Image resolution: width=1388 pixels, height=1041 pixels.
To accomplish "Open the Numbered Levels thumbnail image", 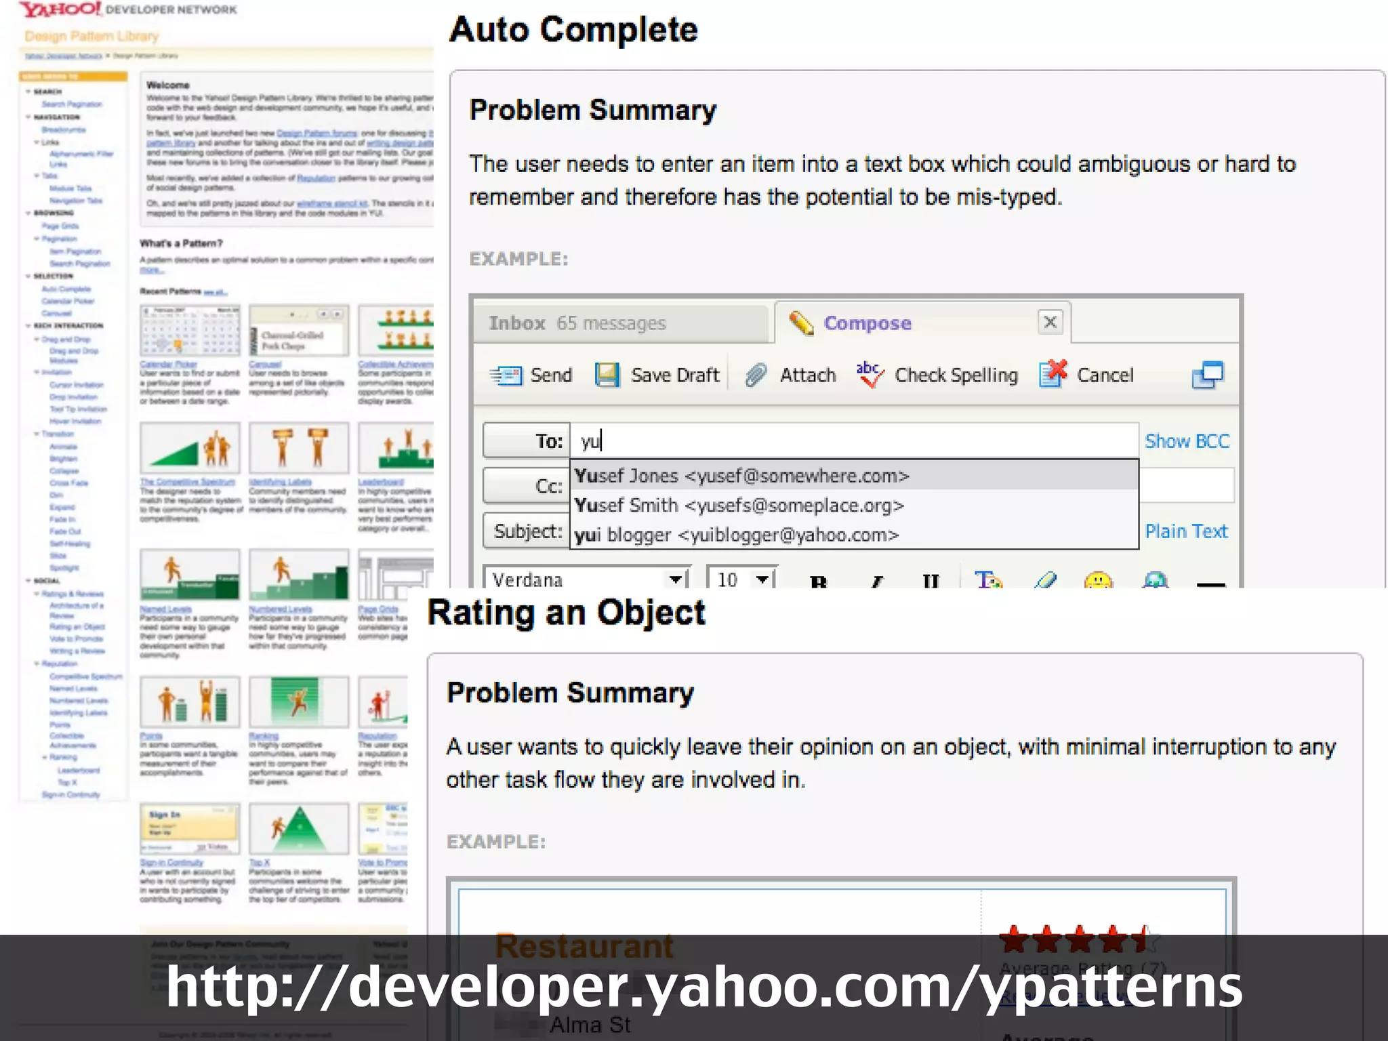I will click(x=299, y=575).
